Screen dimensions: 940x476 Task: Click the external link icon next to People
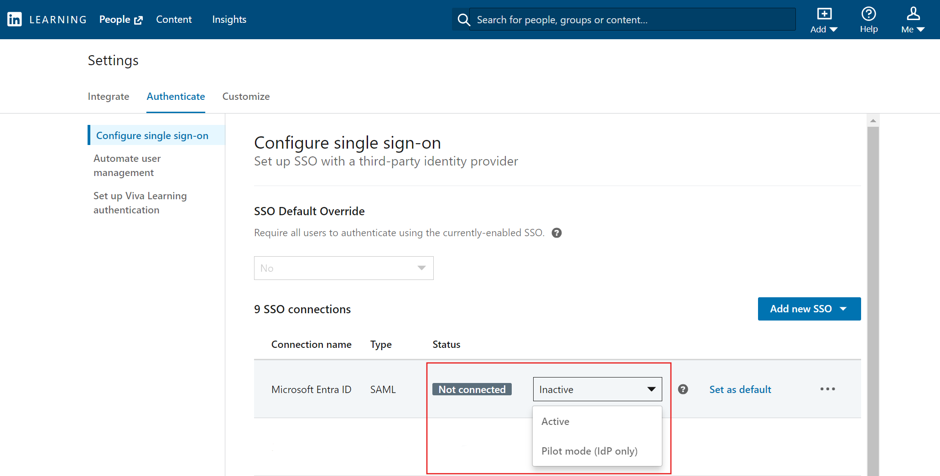(x=139, y=19)
